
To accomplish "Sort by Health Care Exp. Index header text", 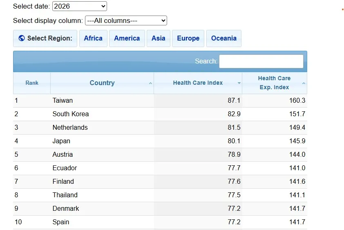I will tap(274, 83).
